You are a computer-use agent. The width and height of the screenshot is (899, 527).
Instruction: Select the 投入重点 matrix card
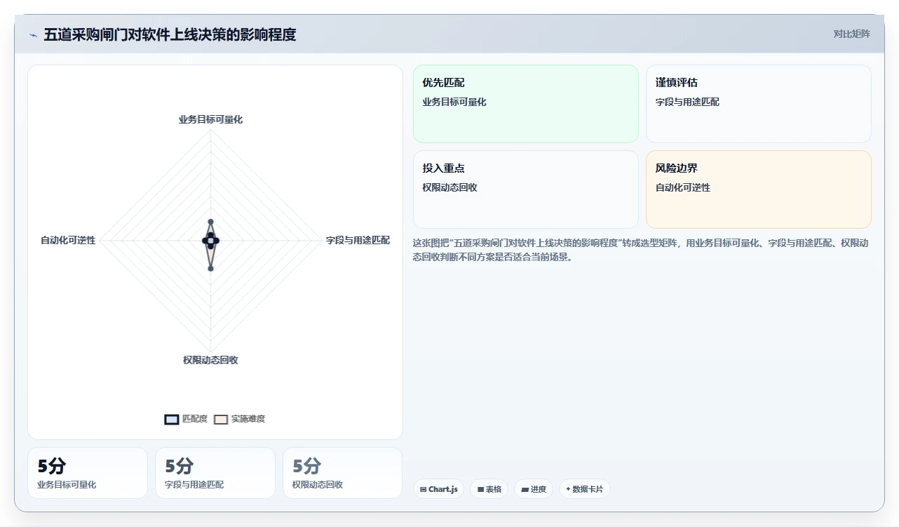526,189
